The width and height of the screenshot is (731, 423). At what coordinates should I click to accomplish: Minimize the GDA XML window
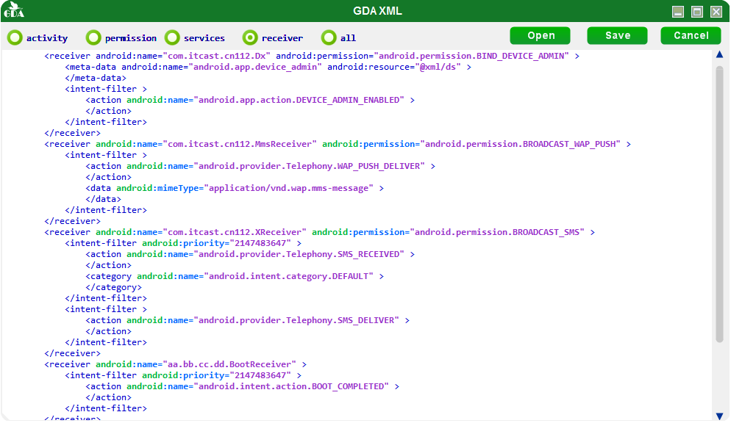coord(678,12)
